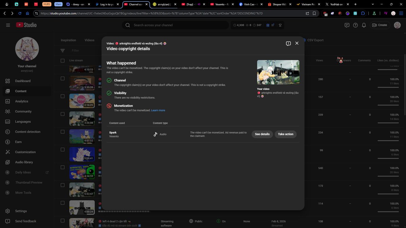Open the Learn more link under Monetization
The image size is (406, 228).
pos(158,110)
